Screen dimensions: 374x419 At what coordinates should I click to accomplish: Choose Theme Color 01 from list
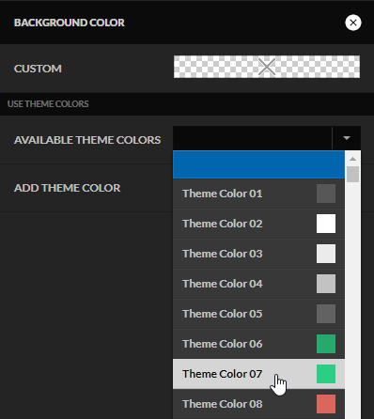click(258, 194)
